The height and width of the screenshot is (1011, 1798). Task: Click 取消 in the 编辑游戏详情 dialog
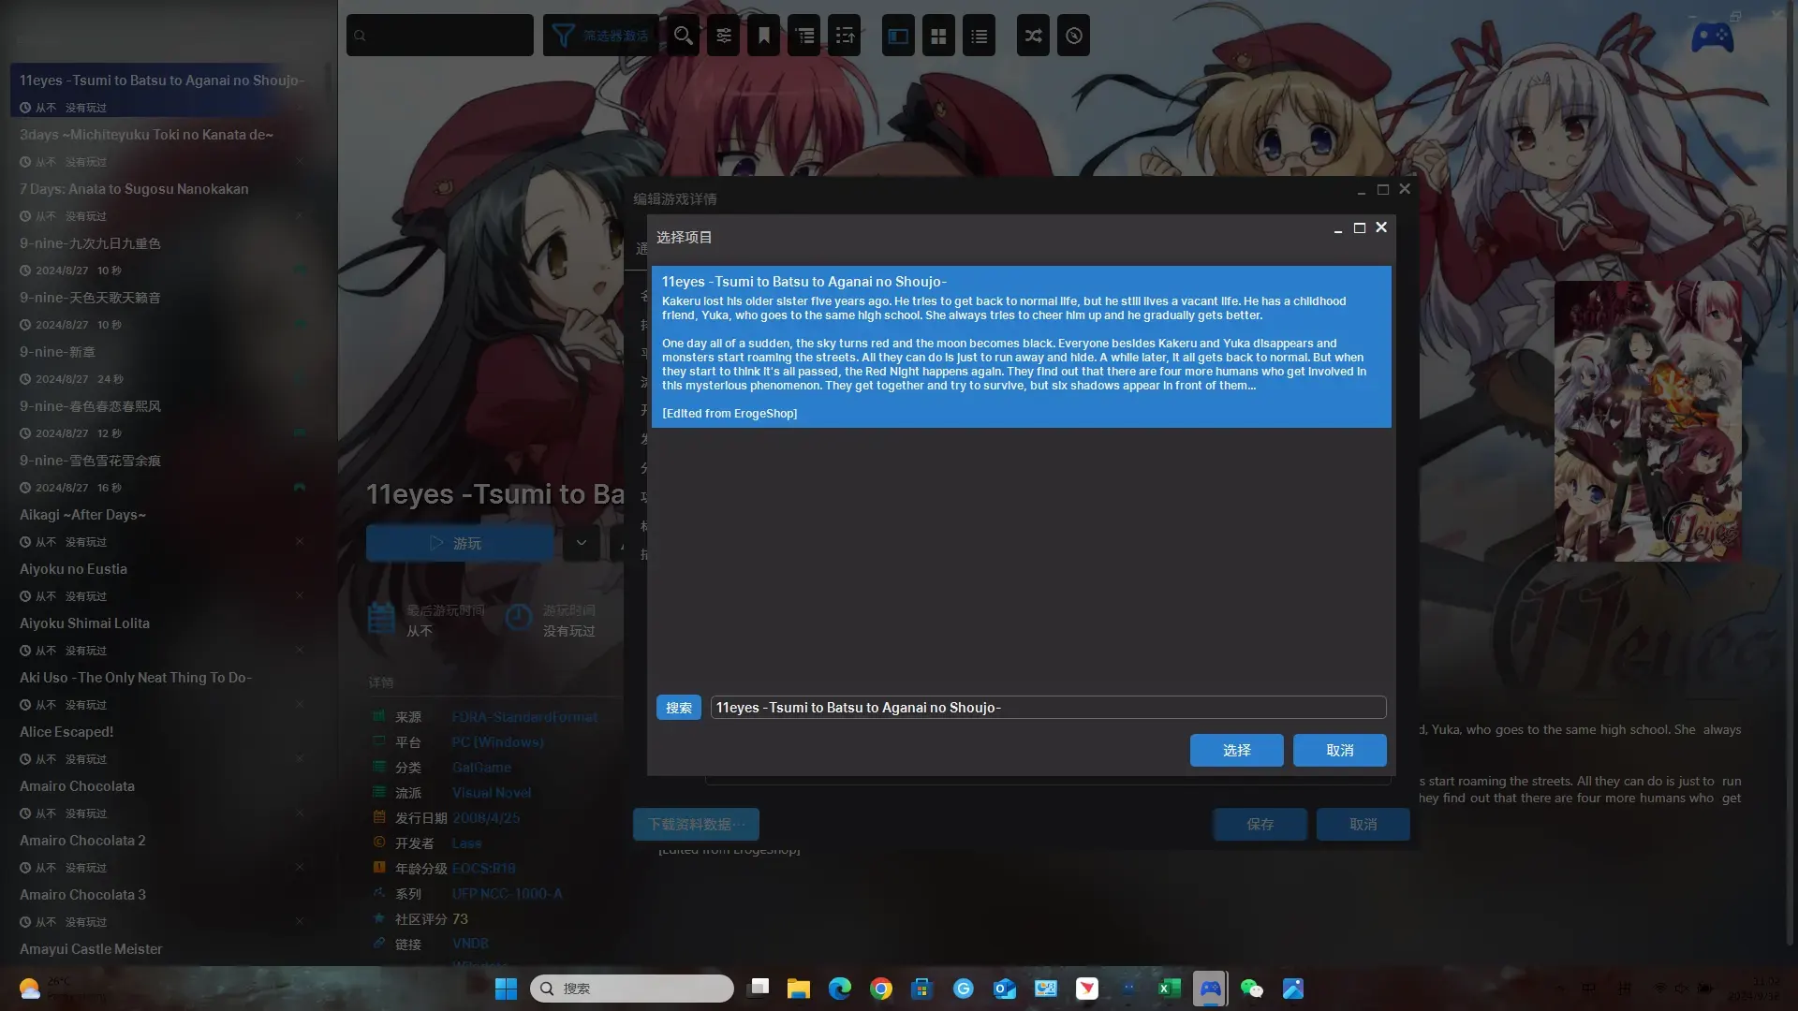click(1363, 825)
